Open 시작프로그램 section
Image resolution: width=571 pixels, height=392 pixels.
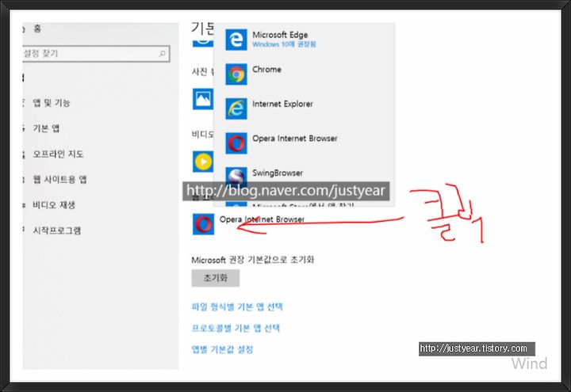tap(57, 230)
